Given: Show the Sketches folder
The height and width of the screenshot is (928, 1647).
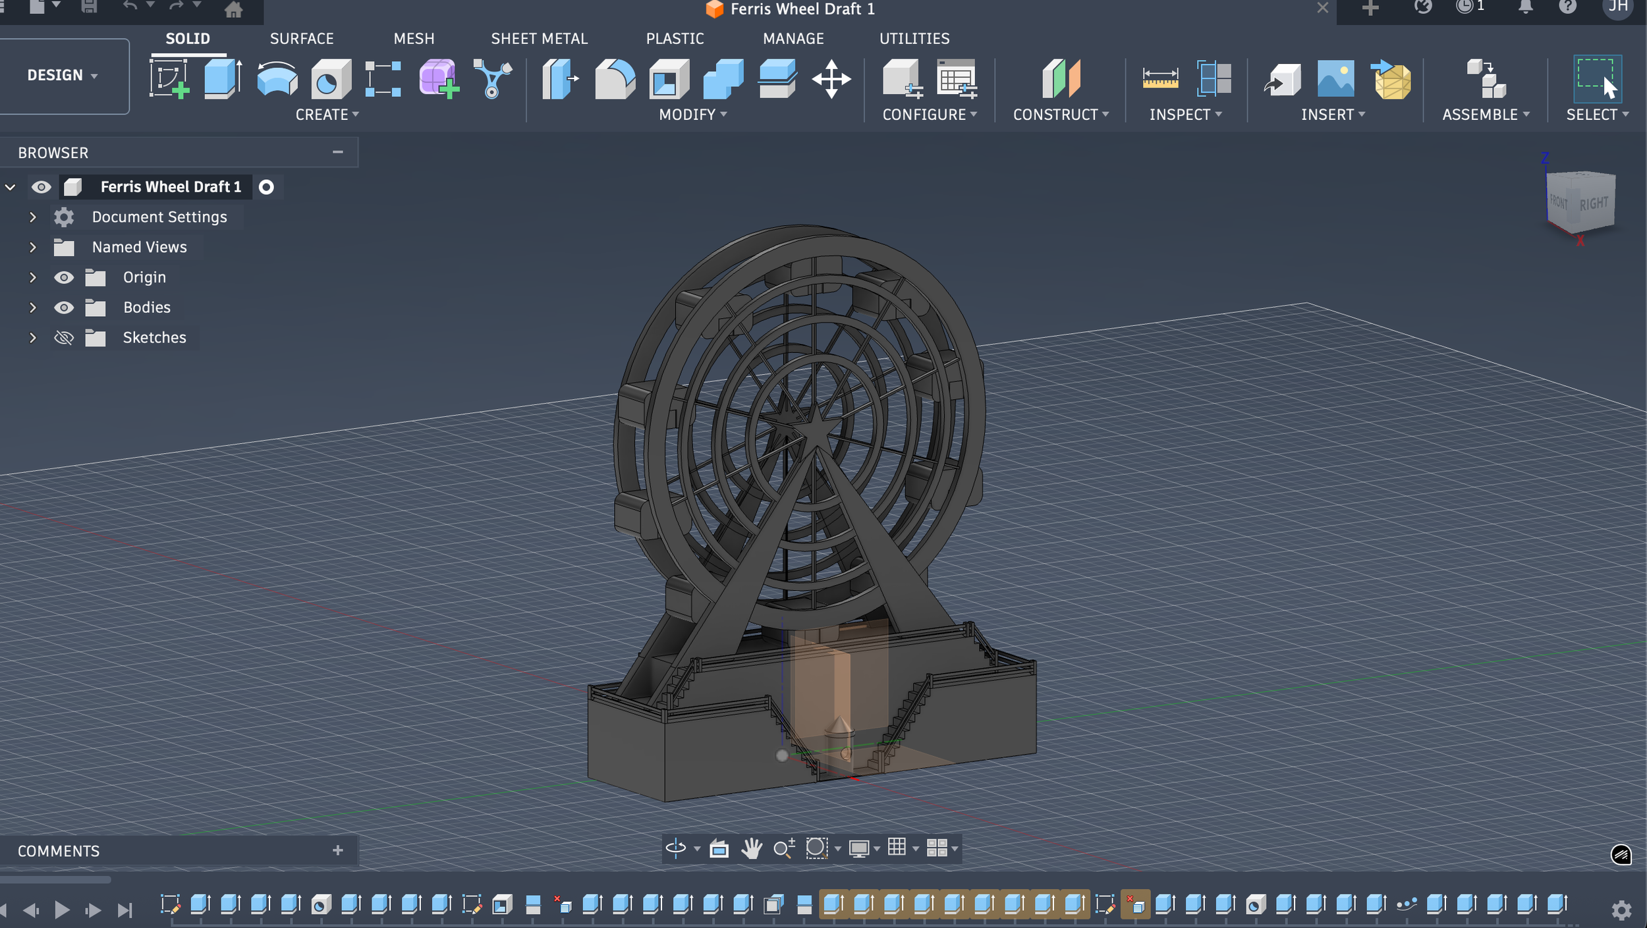Looking at the screenshot, I should click(64, 338).
